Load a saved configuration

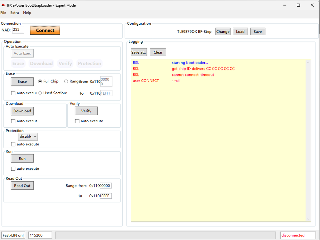click(240, 31)
